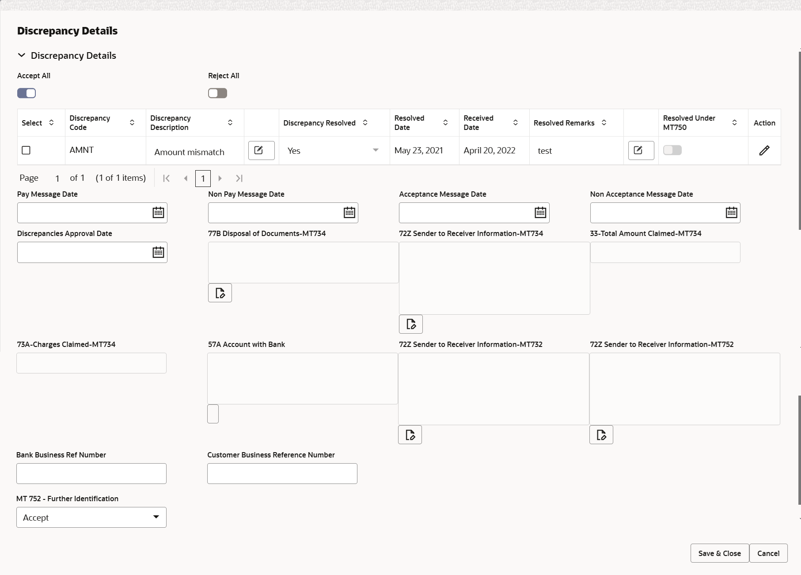This screenshot has height=575, width=801.
Task: Click the first page pagination arrow
Action: click(167, 178)
